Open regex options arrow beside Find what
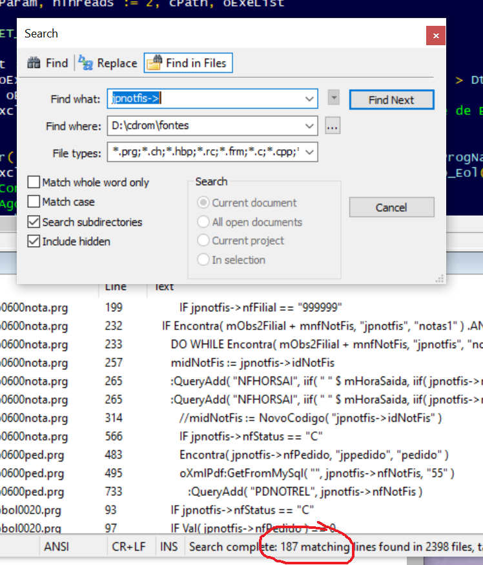The height and width of the screenshot is (565, 483). pyautogui.click(x=333, y=98)
